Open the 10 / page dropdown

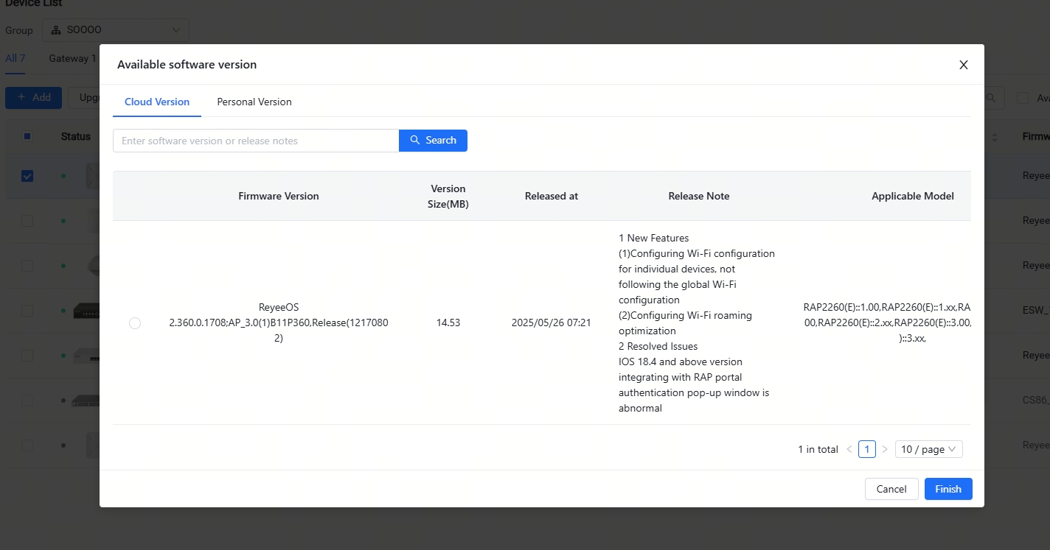pyautogui.click(x=929, y=449)
